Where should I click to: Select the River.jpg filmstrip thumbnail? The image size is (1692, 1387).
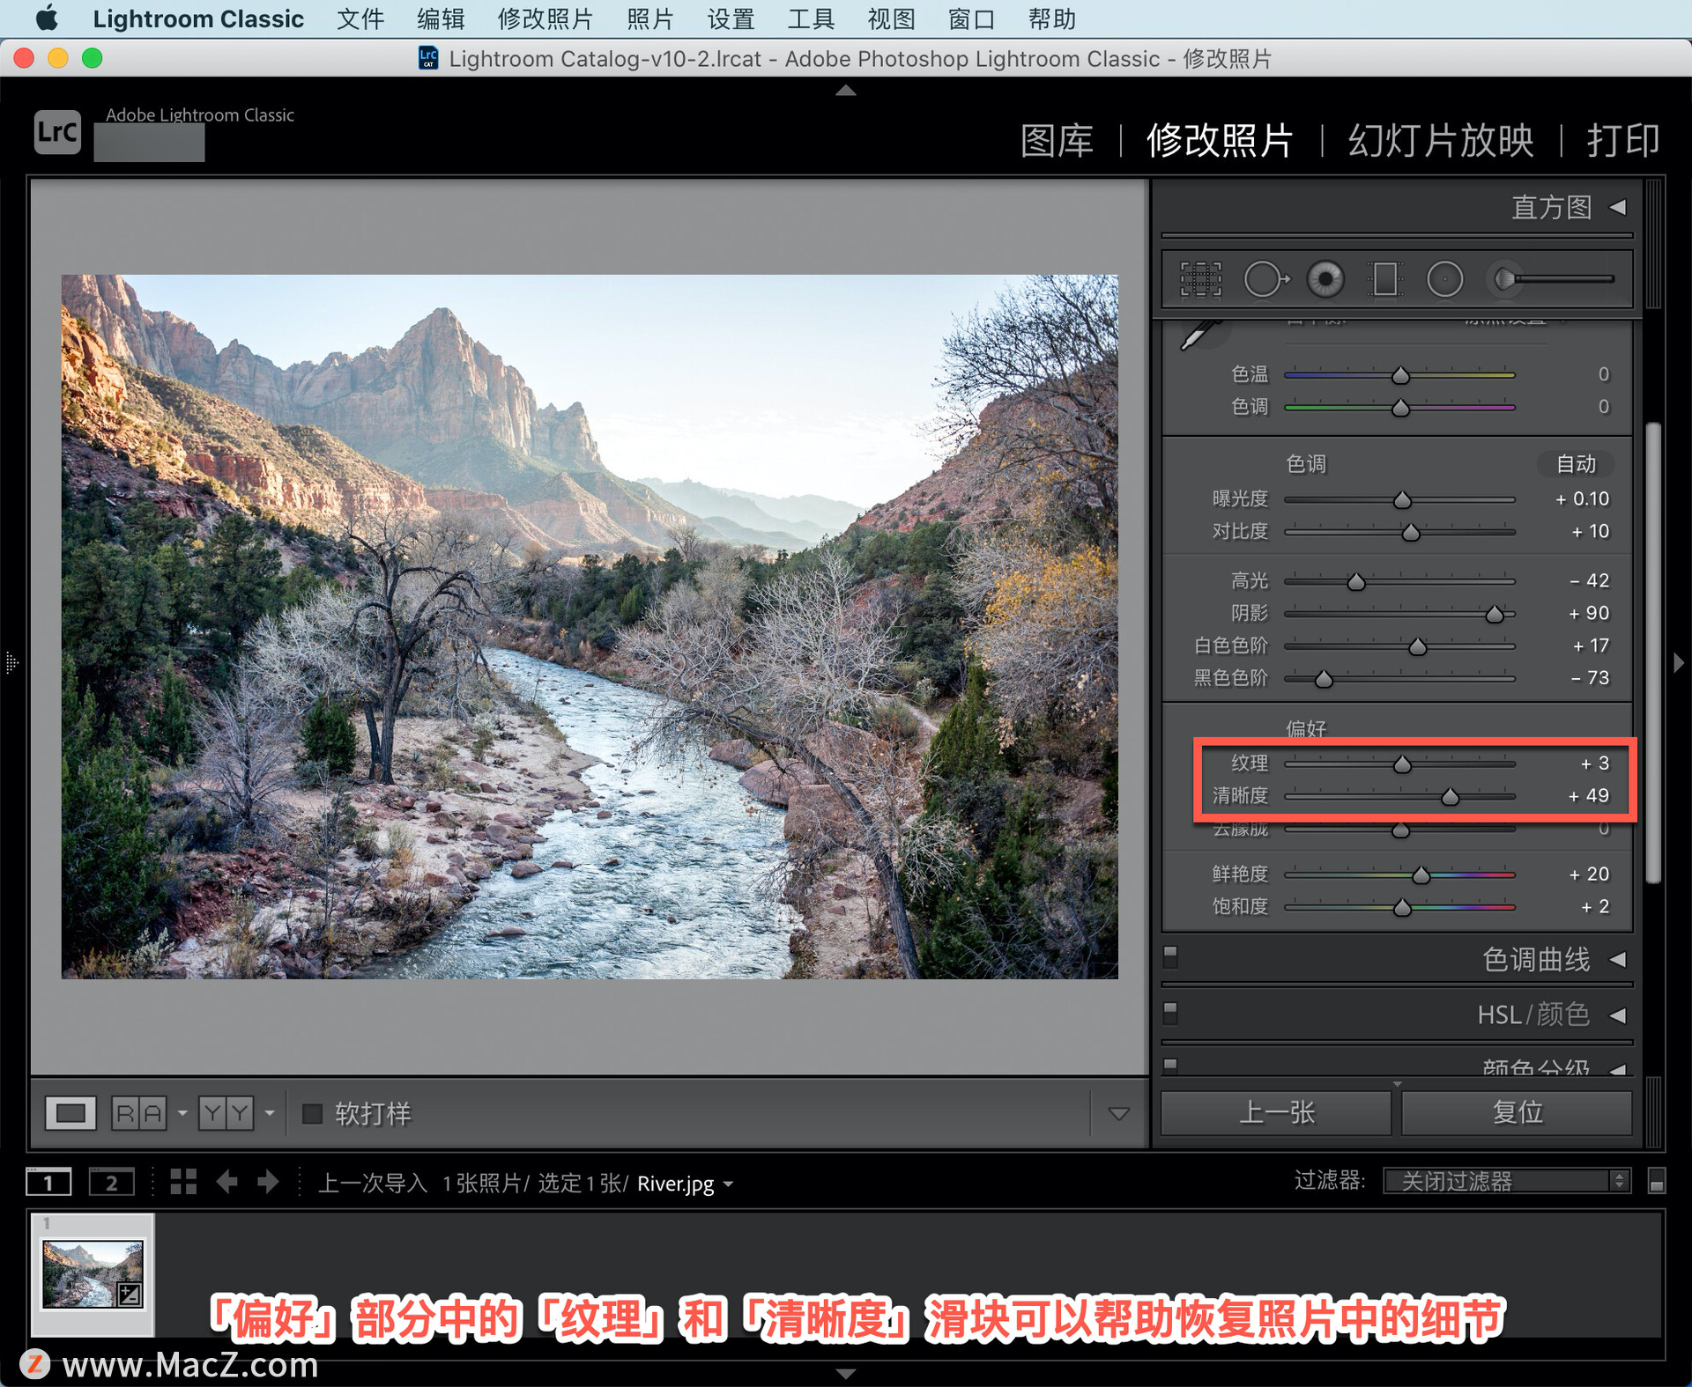tap(93, 1274)
